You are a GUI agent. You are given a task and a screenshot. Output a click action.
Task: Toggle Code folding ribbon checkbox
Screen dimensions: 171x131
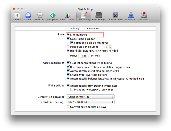click(x=68, y=39)
